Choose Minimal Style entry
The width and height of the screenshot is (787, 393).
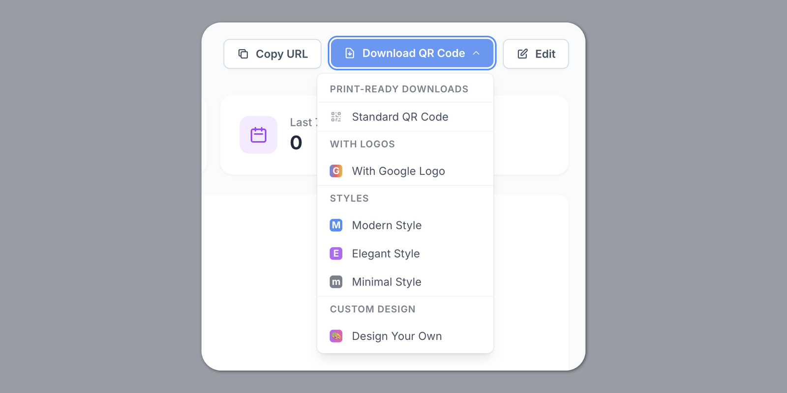(x=387, y=282)
